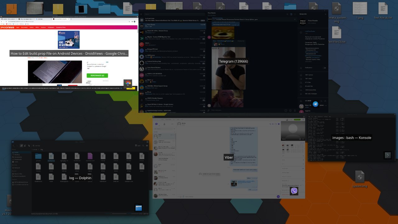
Task: Click the article phone photo in Chrome
Action: click(55, 72)
